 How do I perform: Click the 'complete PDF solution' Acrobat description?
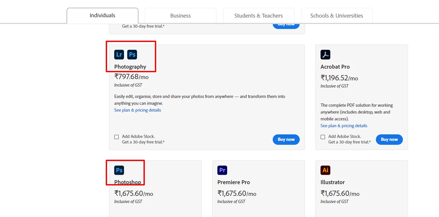coord(357,112)
